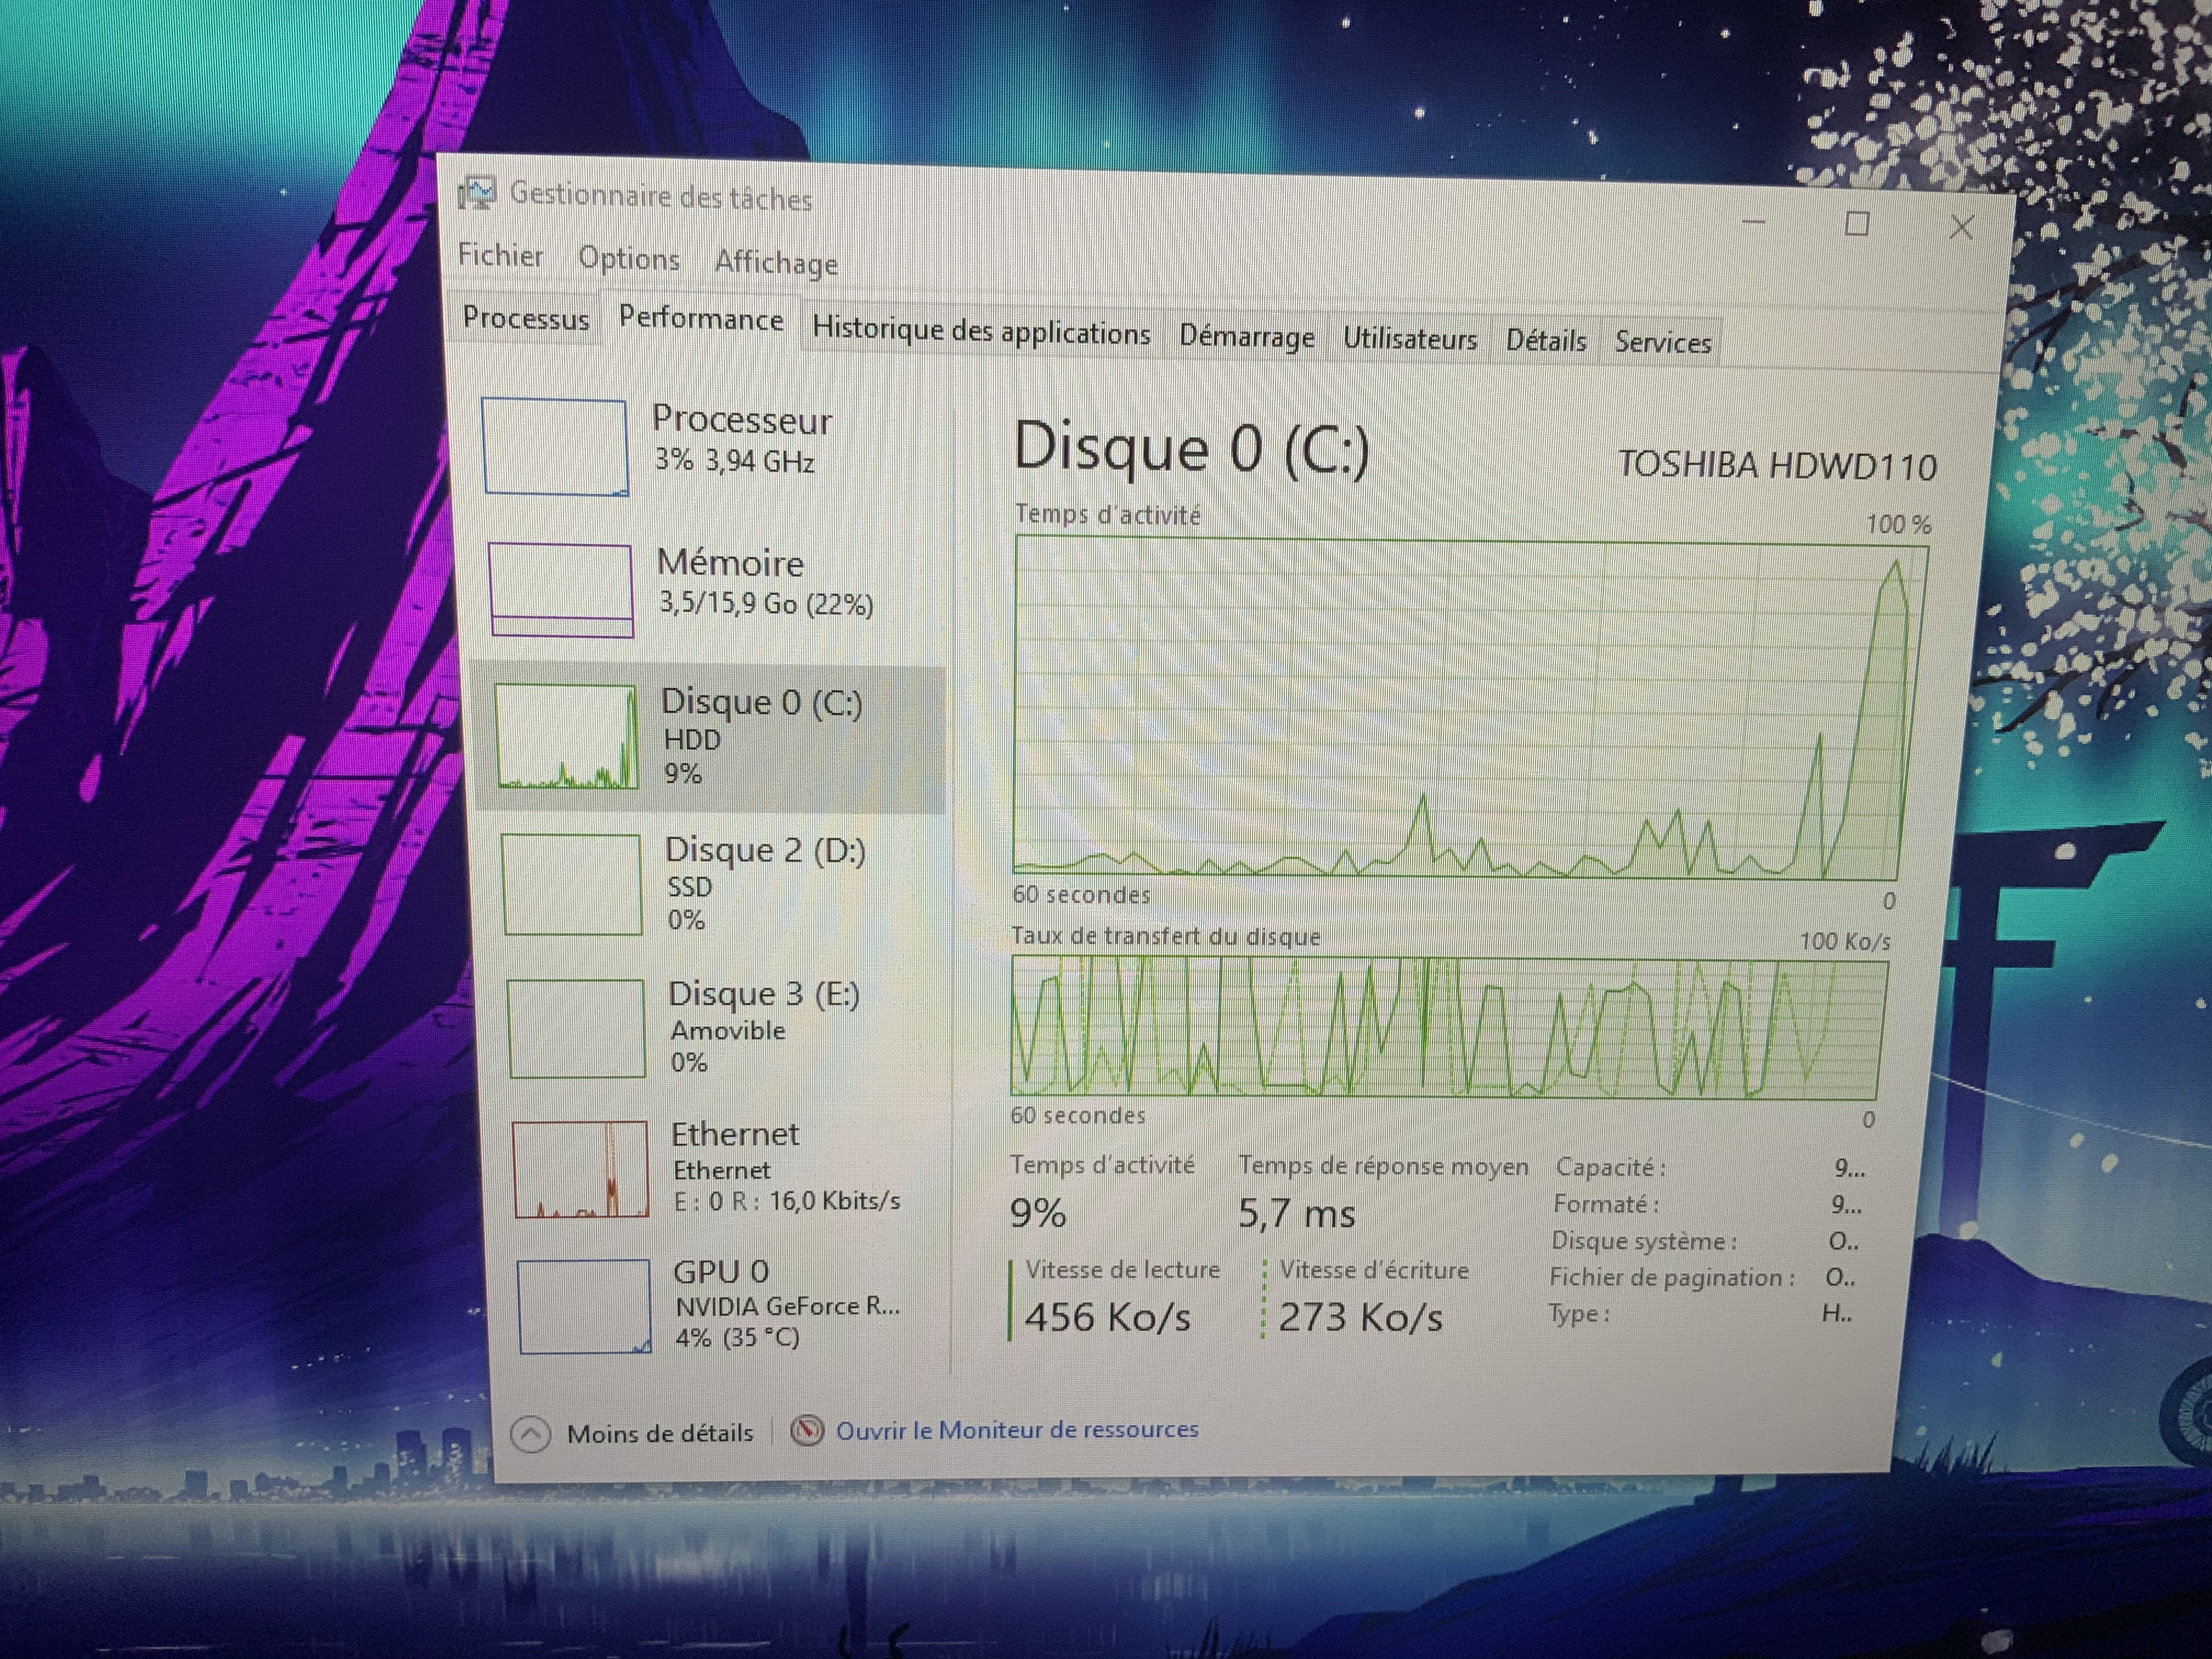Click the Moins de détails label
Viewport: 2212px width, 1659px height.
[x=660, y=1433]
